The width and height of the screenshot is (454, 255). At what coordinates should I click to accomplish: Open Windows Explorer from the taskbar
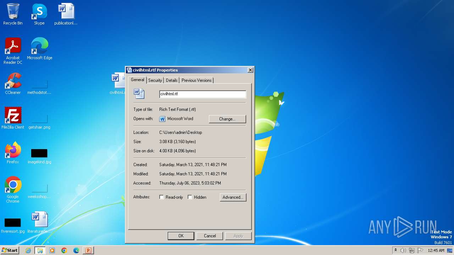(40, 250)
